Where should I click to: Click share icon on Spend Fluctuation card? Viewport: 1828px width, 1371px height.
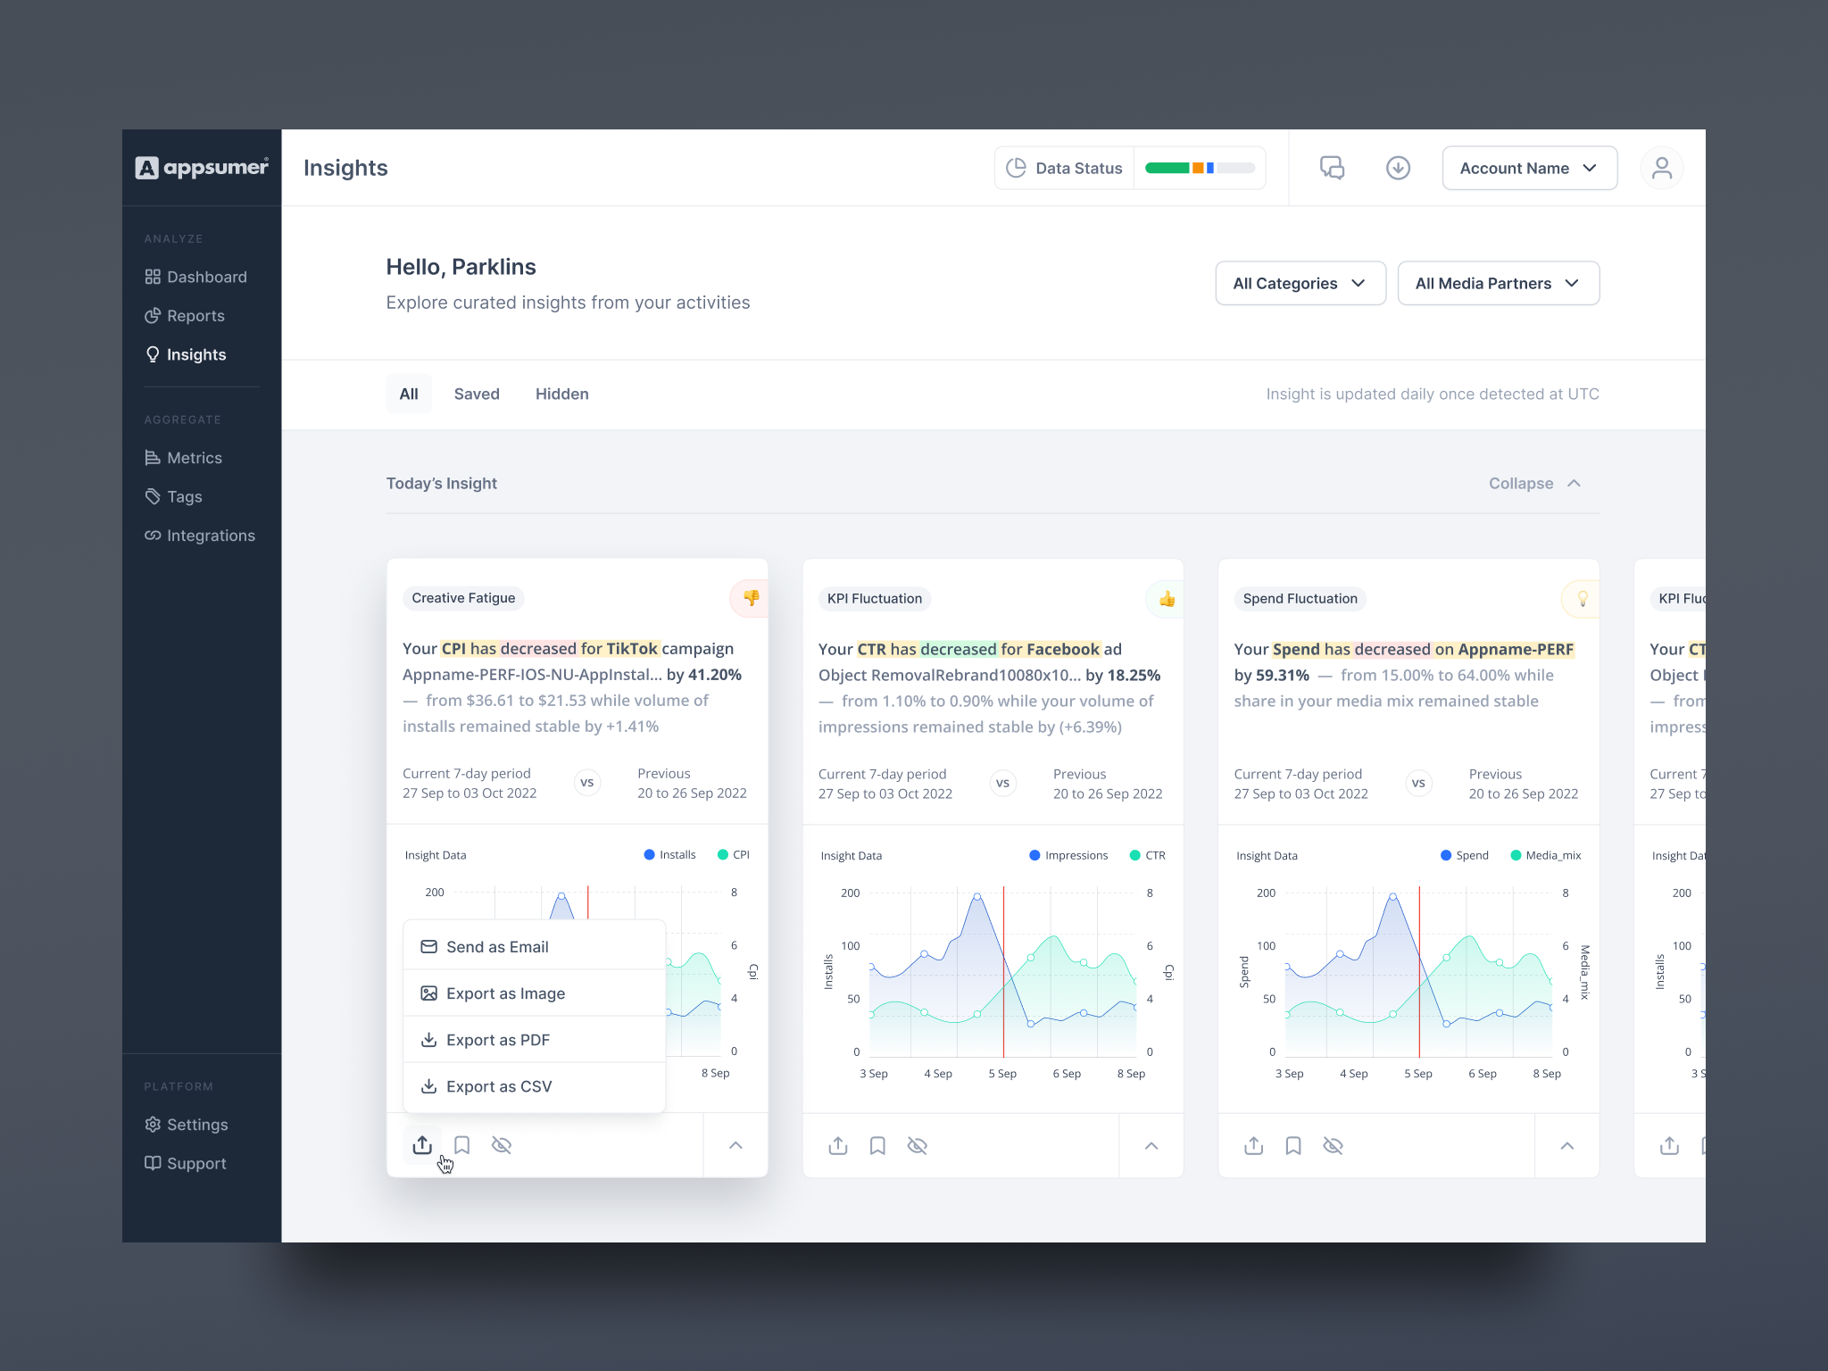coord(1253,1145)
